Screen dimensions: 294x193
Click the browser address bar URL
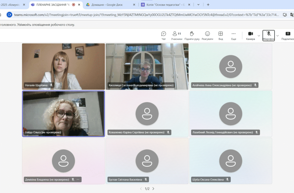click(146, 15)
